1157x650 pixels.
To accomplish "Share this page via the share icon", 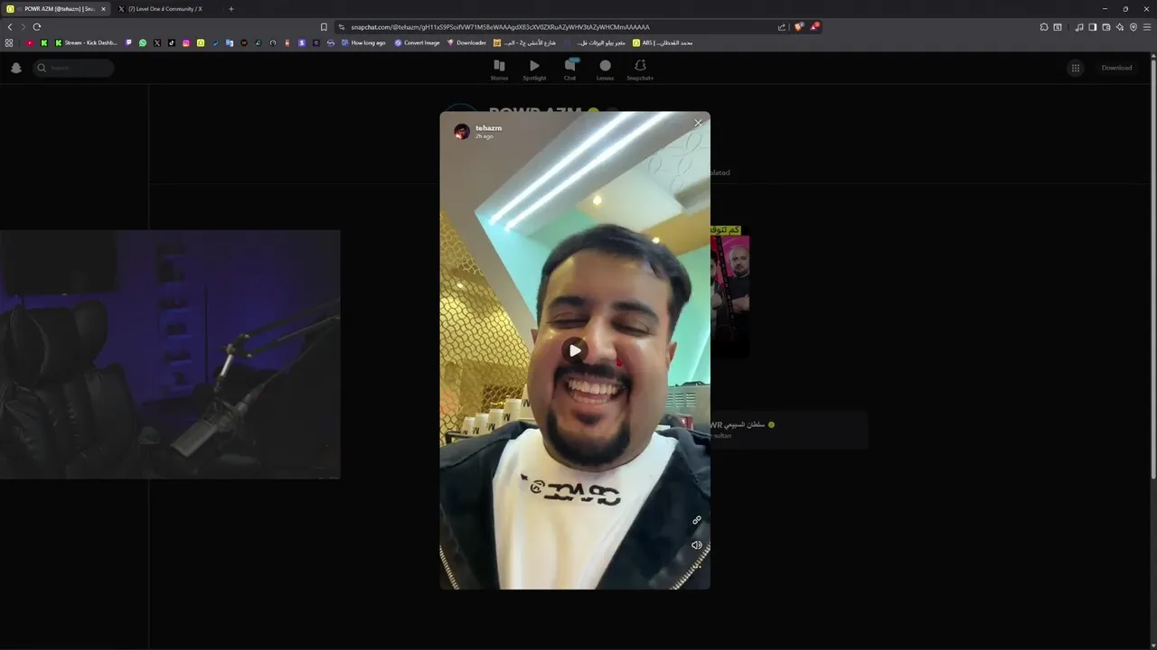I will [x=782, y=27].
